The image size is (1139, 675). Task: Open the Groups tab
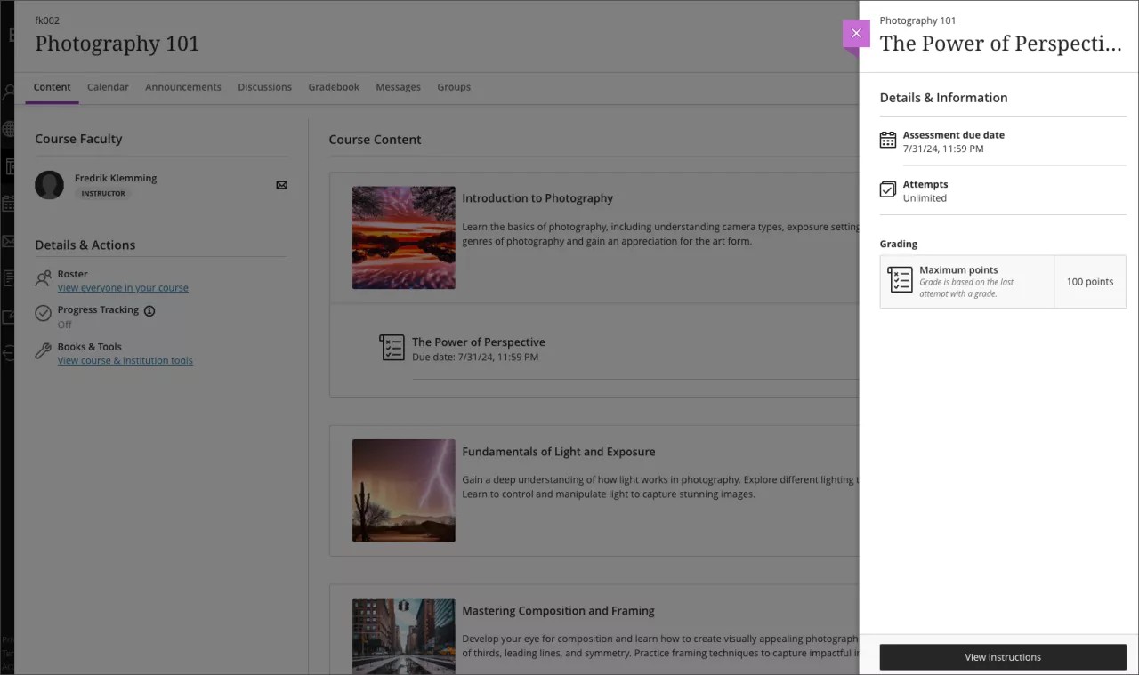(454, 86)
